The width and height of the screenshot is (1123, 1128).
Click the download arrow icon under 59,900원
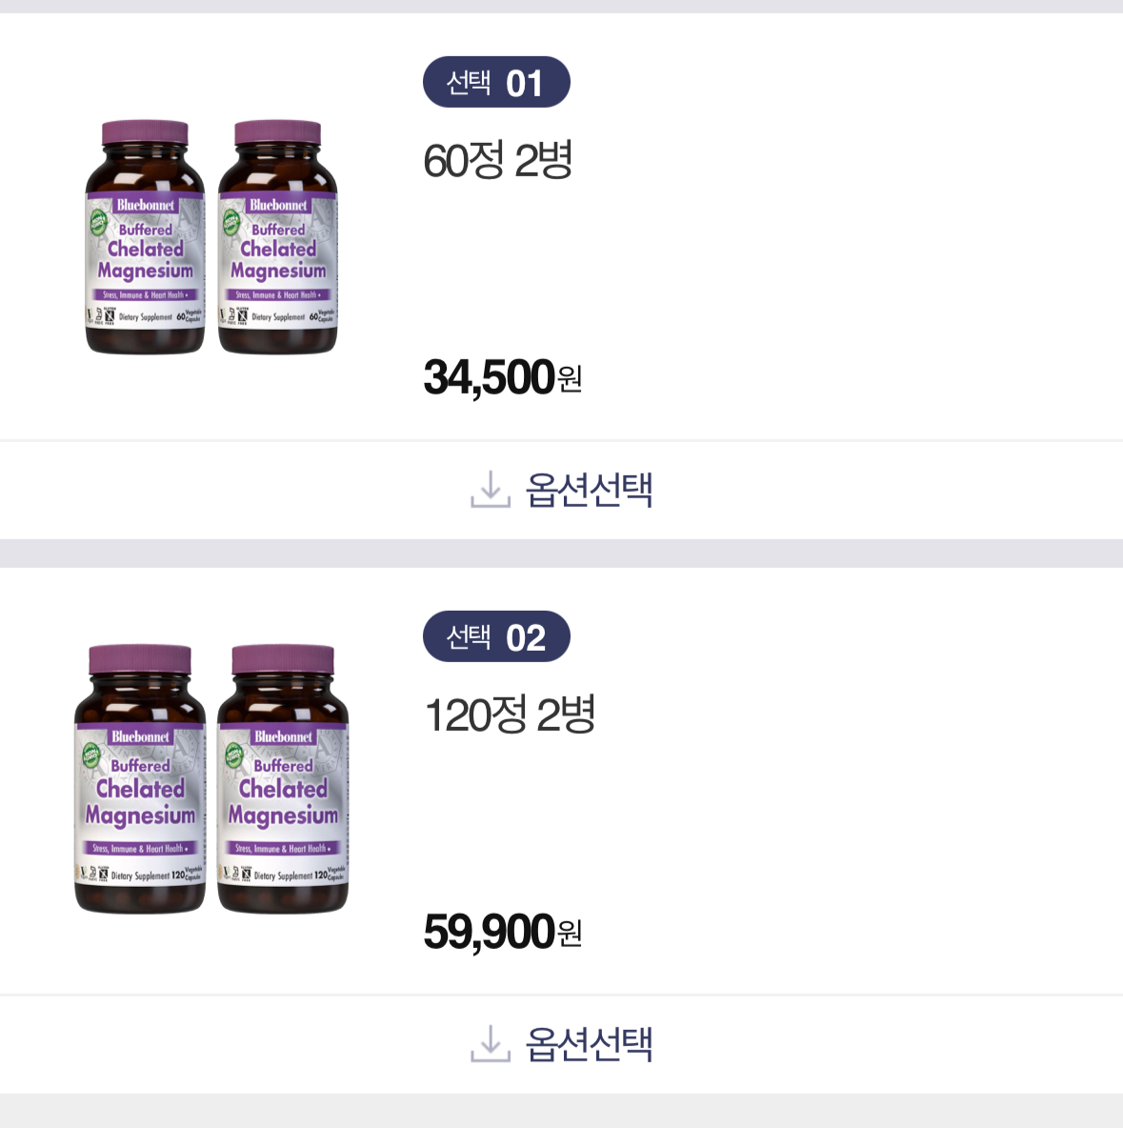point(490,1043)
